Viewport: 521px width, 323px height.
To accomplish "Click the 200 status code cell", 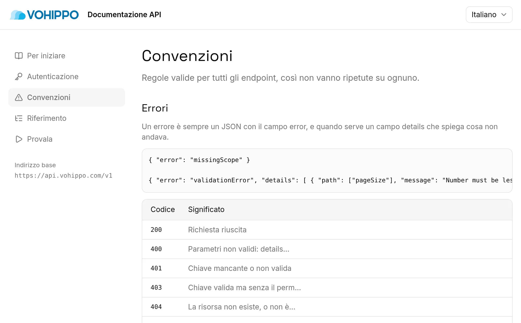I will [x=156, y=230].
